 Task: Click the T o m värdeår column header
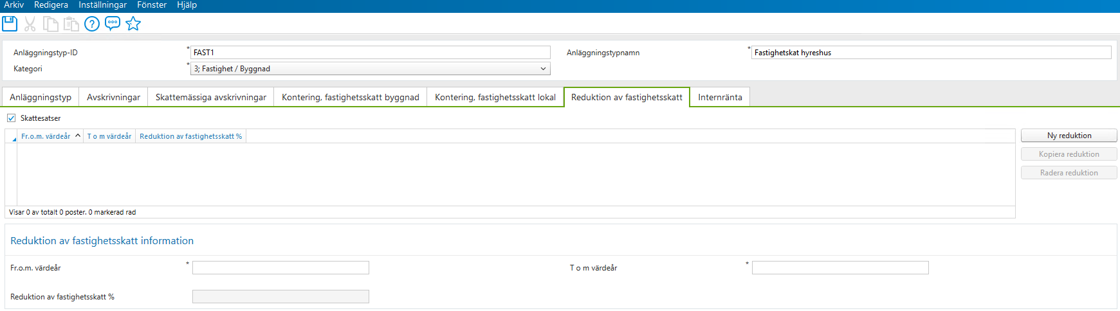[109, 136]
